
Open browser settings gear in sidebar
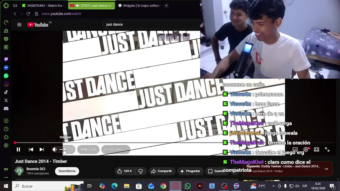click(6, 145)
